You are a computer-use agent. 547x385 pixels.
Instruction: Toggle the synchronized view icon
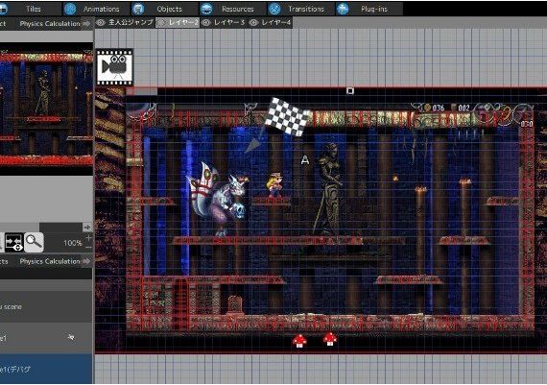[x=14, y=242]
